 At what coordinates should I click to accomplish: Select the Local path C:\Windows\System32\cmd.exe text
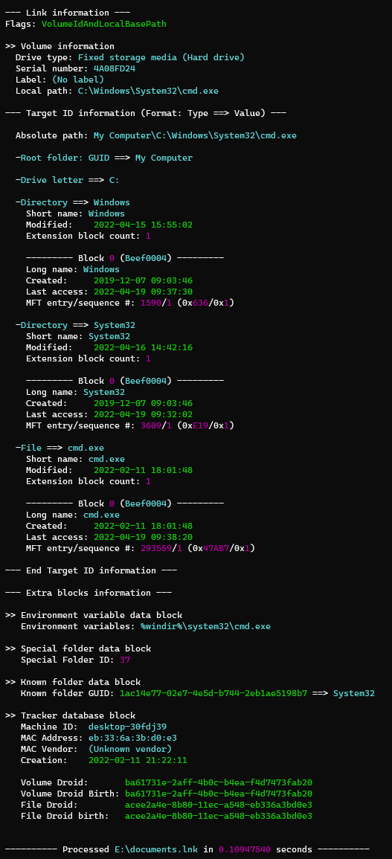[x=148, y=91]
